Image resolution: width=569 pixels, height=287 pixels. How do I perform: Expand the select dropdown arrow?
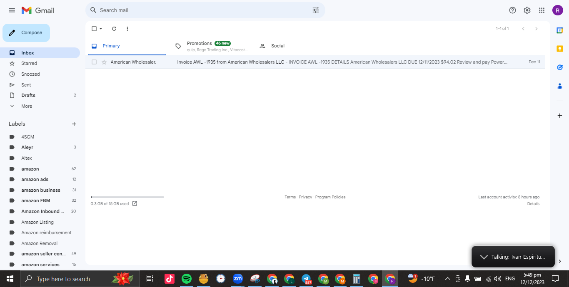pos(101,29)
